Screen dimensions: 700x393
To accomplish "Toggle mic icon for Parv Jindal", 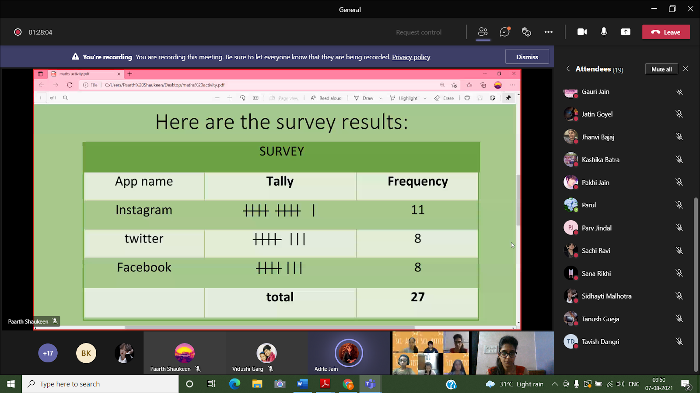I will [679, 228].
